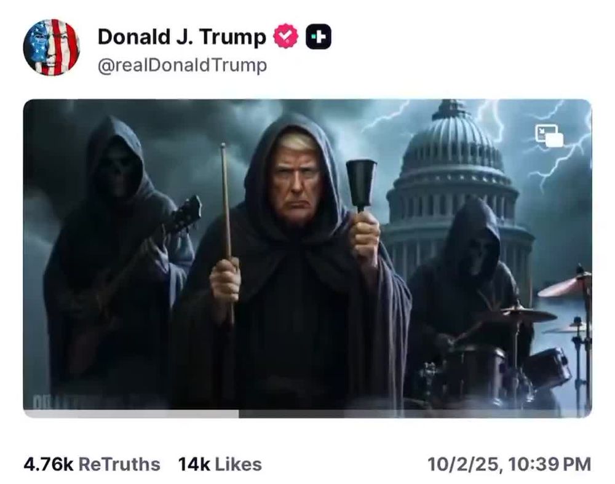This screenshot has width=615, height=484.
Task: Jump to unplayed section of video progress bar
Action: [415, 414]
